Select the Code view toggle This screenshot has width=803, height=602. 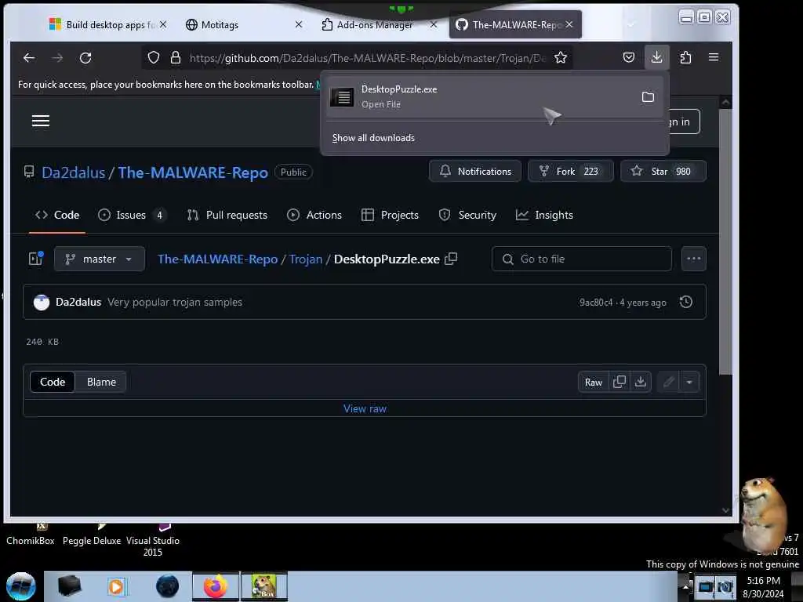[53, 382]
